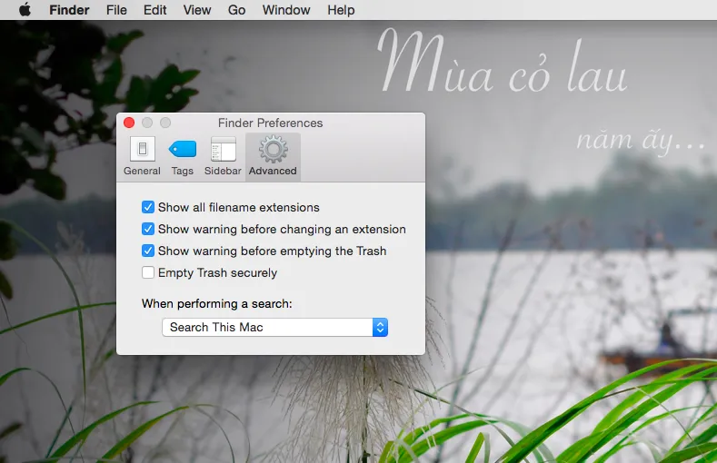The image size is (717, 463).
Task: Open the Tags preferences pane
Action: point(182,155)
